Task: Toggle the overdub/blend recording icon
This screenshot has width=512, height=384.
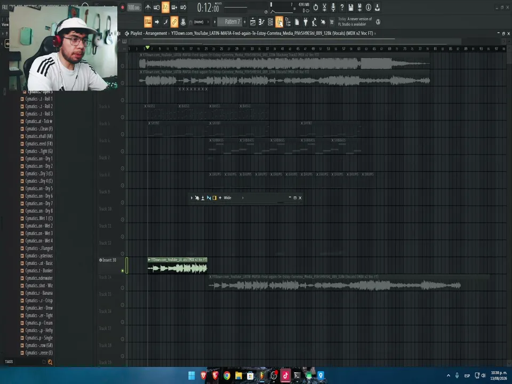Action: (x=174, y=7)
